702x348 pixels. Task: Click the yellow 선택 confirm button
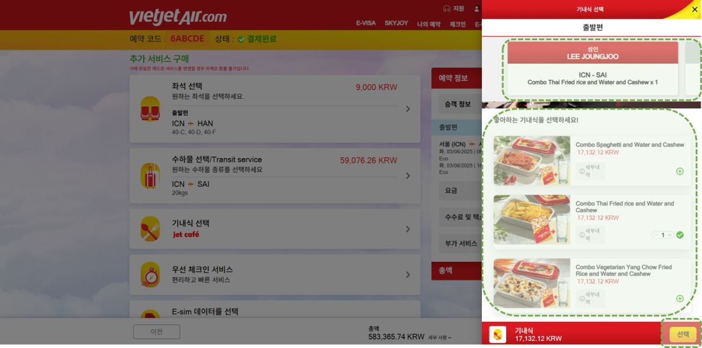[683, 334]
